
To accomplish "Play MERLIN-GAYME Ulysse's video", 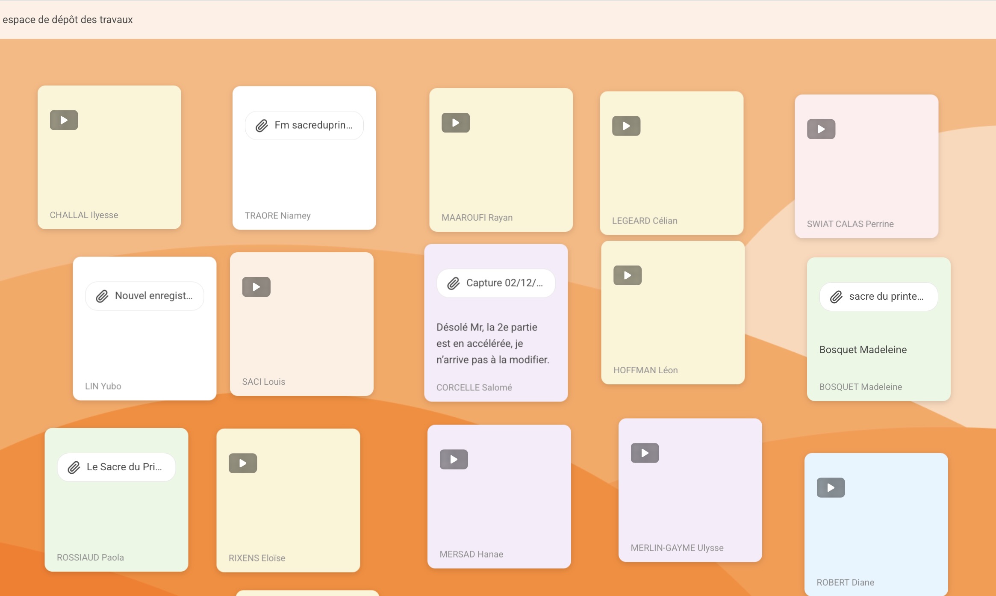I will [645, 453].
